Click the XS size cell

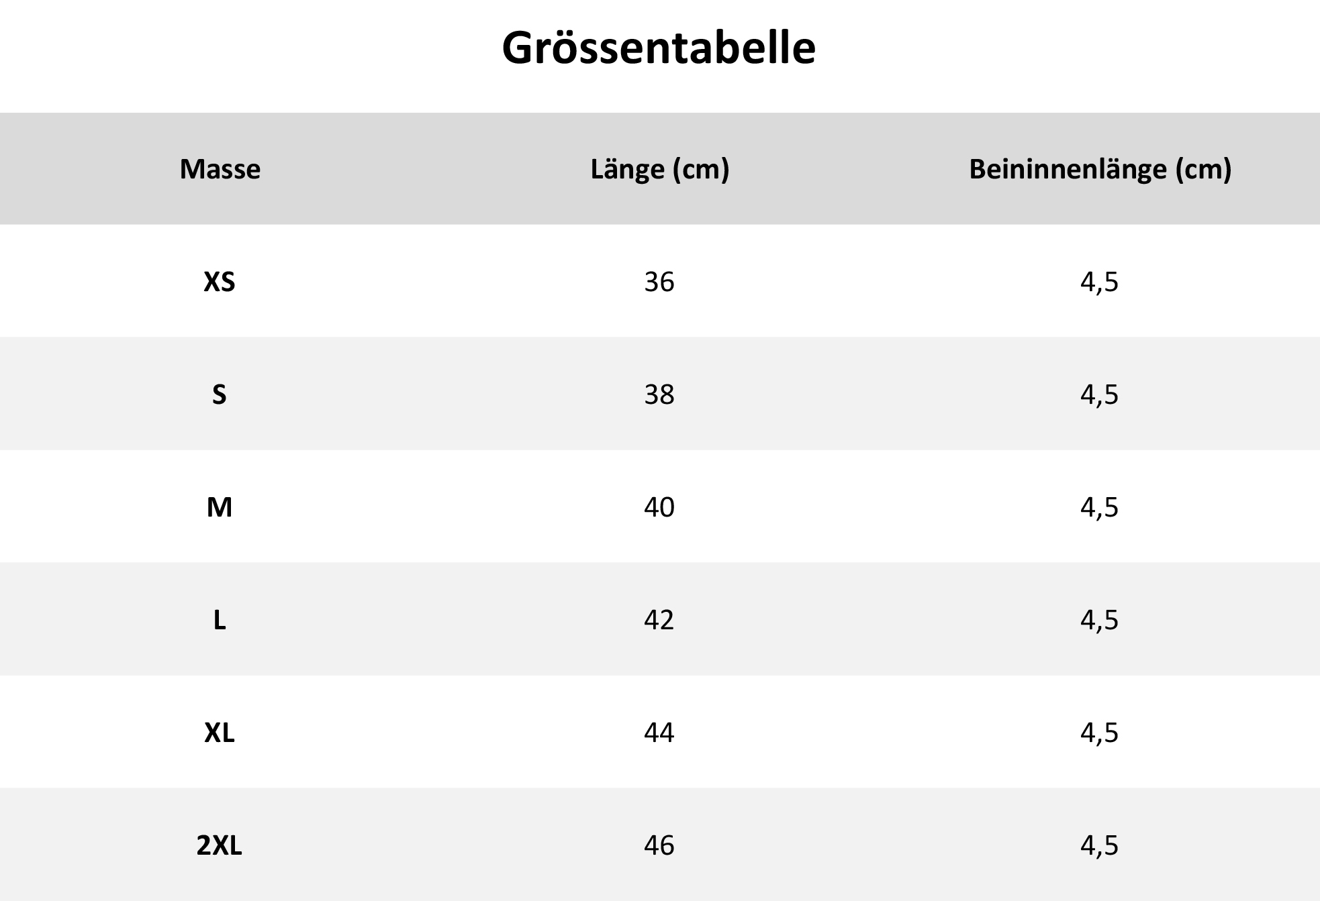(220, 282)
